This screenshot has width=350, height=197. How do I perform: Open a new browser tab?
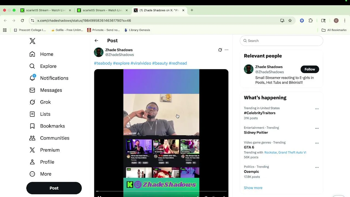tap(192, 10)
